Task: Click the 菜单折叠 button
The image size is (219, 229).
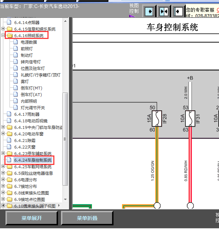Action: pyautogui.click(x=87, y=218)
